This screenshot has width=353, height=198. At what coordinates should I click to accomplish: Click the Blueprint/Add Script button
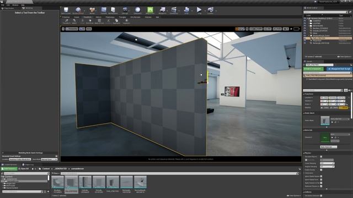pyautogui.click(x=339, y=69)
